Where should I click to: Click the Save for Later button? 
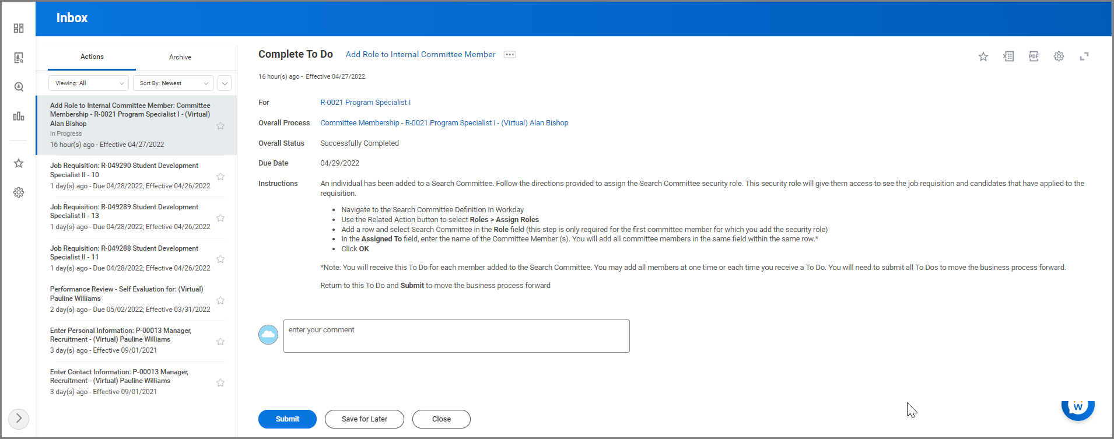point(364,419)
